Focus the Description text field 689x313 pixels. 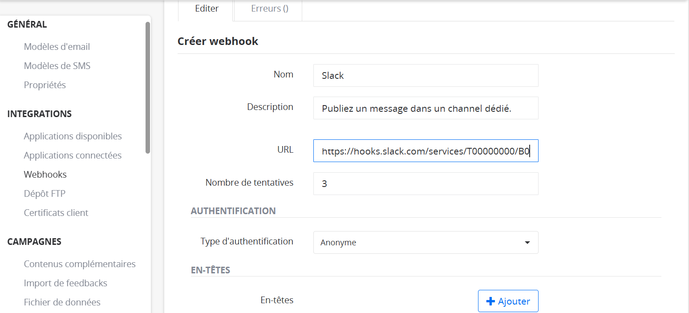[x=426, y=108]
